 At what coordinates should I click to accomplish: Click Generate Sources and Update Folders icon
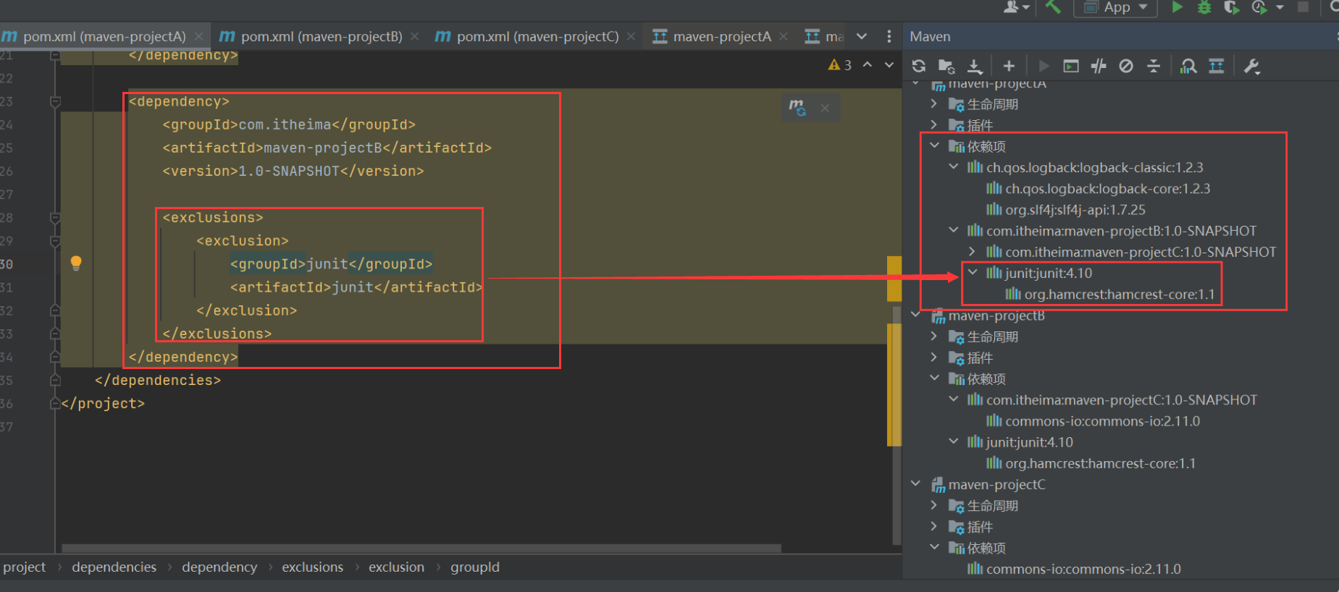(946, 66)
